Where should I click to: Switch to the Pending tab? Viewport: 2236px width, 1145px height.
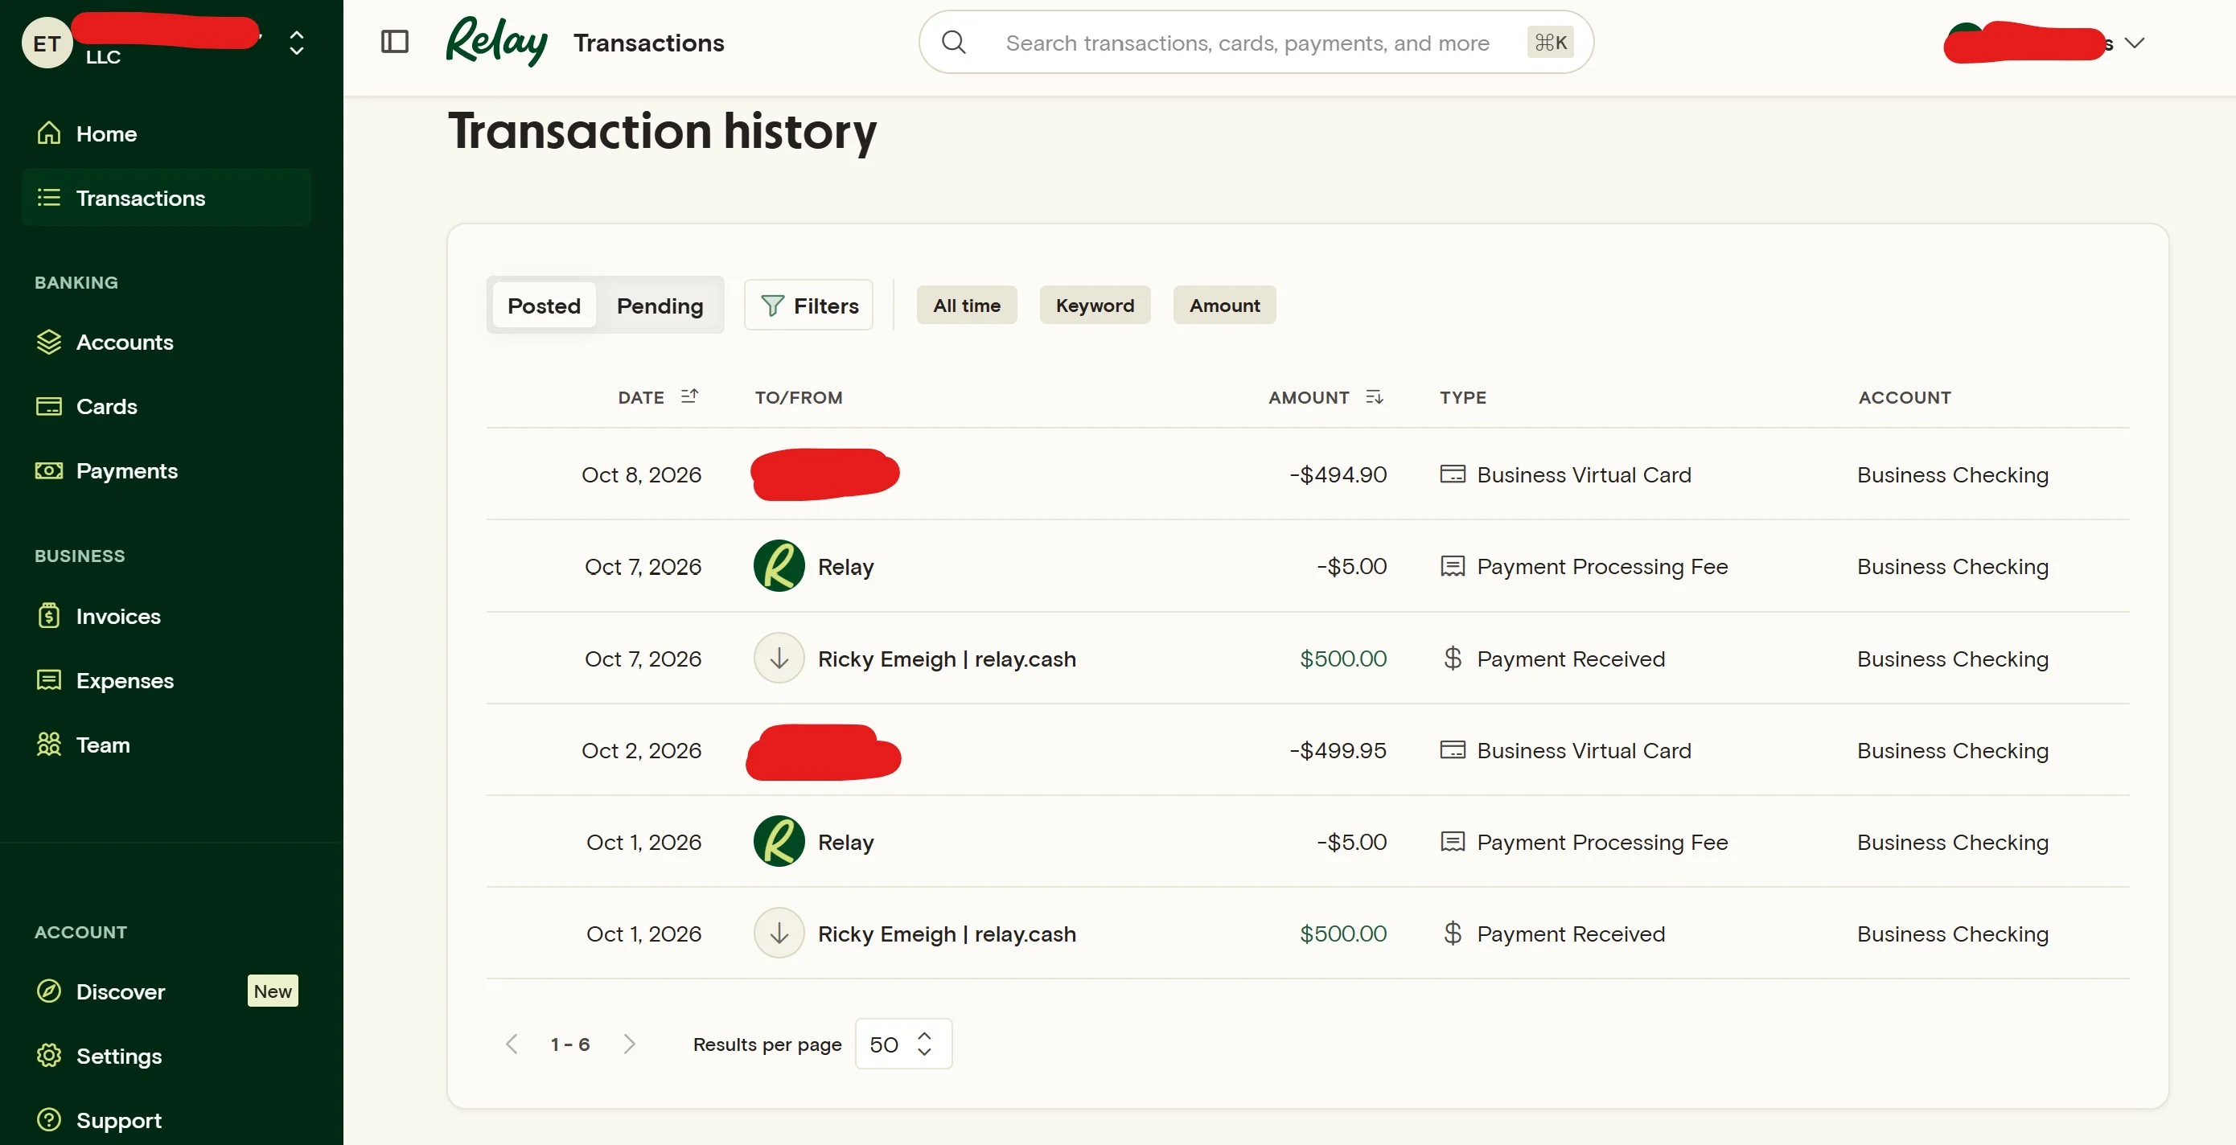pos(660,306)
